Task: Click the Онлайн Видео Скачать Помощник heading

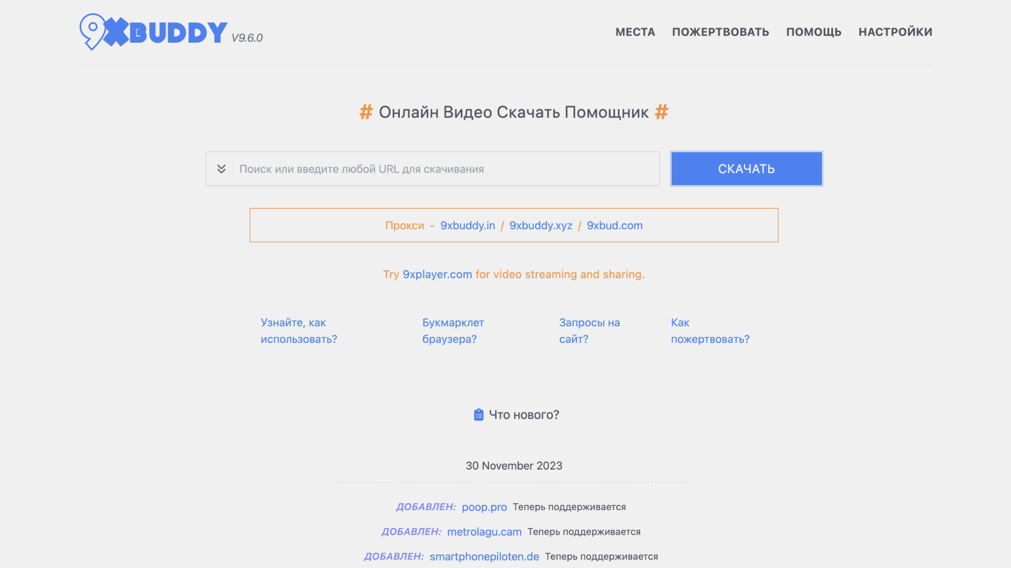Action: coord(514,112)
